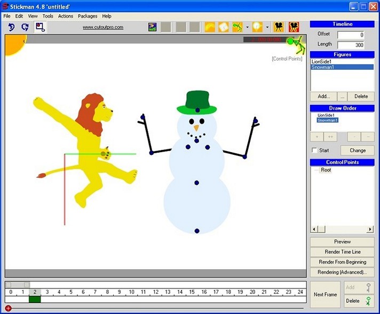Click the Next Frame button

coord(325,295)
